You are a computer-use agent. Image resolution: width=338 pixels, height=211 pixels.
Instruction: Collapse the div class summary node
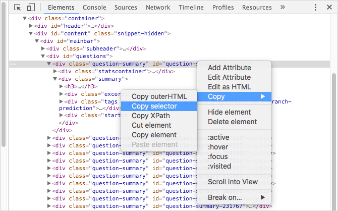coord(55,79)
